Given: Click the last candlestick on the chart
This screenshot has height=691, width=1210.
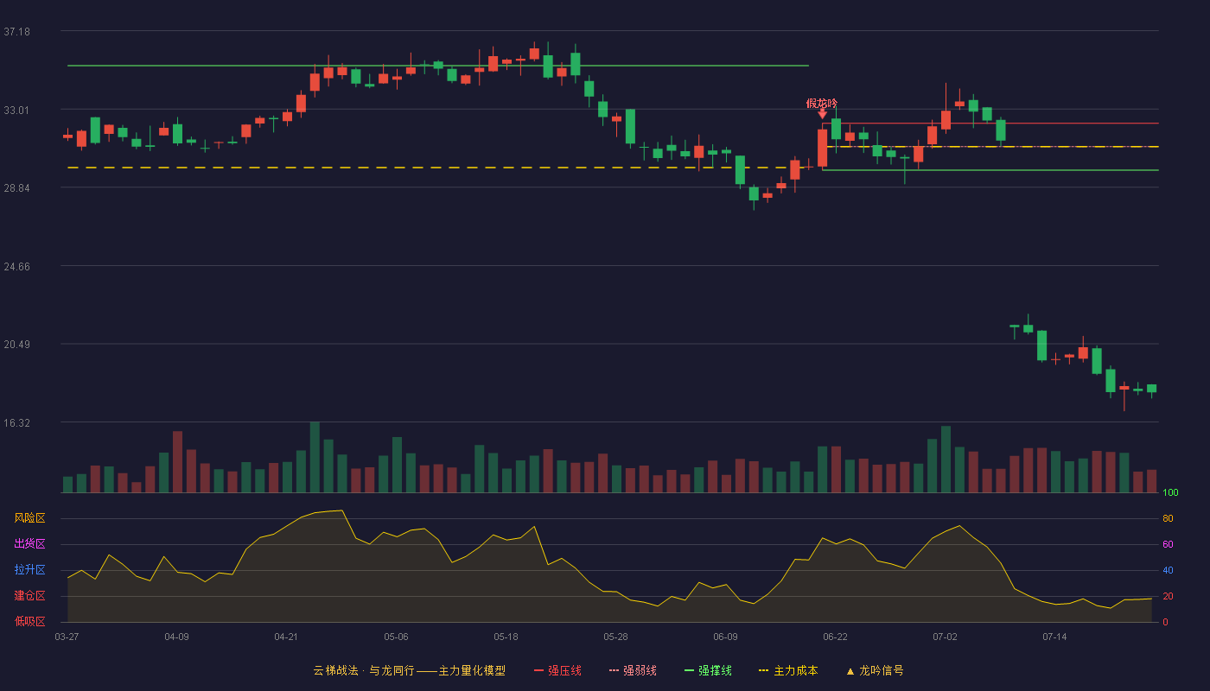Looking at the screenshot, I should (1151, 390).
